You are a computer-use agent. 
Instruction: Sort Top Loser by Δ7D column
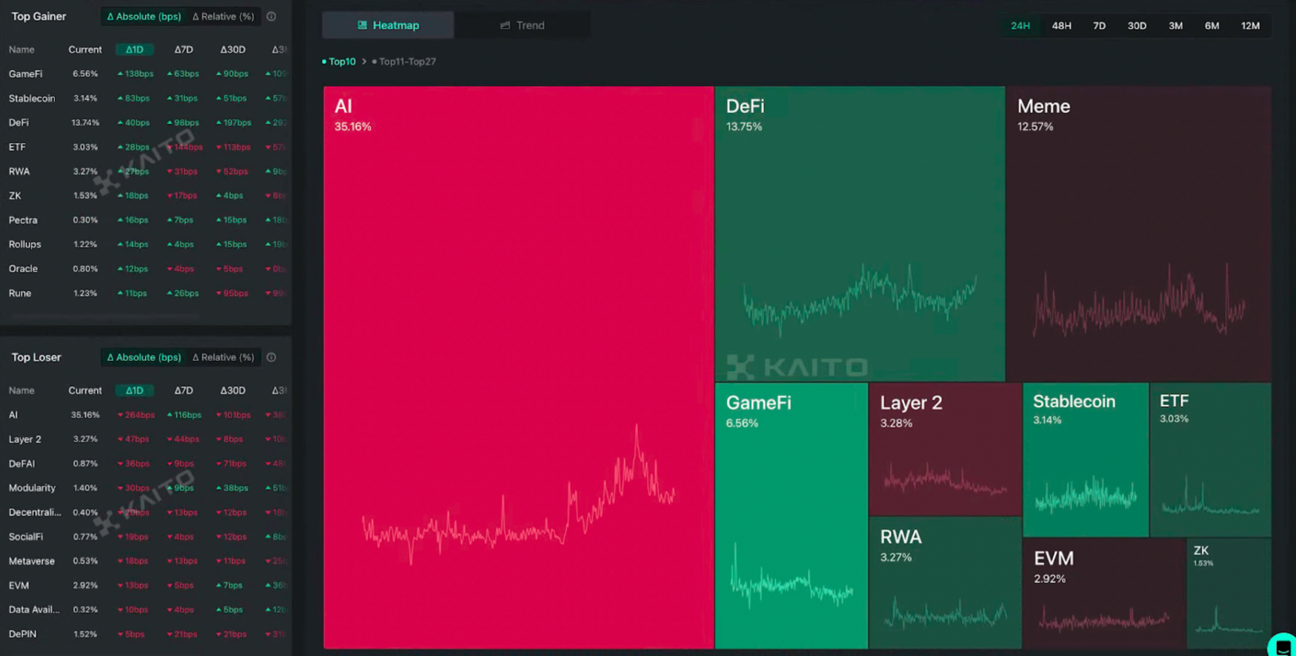coord(184,390)
